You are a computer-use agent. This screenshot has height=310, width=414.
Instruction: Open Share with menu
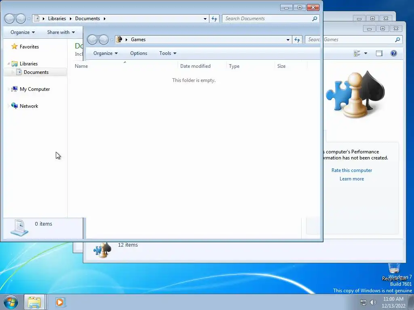pos(61,32)
